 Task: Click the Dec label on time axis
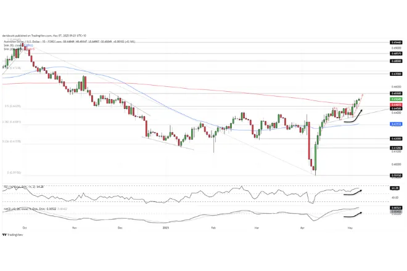(120, 228)
